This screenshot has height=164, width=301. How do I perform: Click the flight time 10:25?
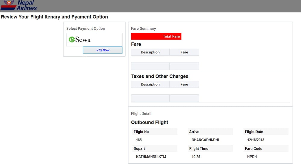196,157
